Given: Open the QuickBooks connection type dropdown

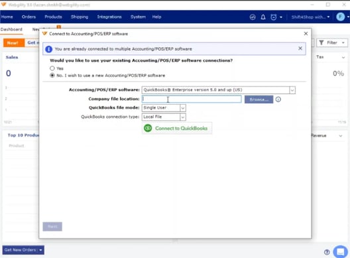Looking at the screenshot, I should (x=183, y=117).
